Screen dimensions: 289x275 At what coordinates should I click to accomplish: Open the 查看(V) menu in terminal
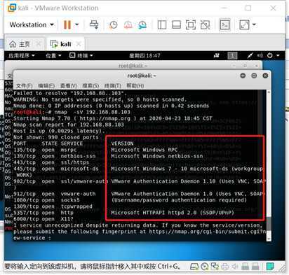click(69, 86)
